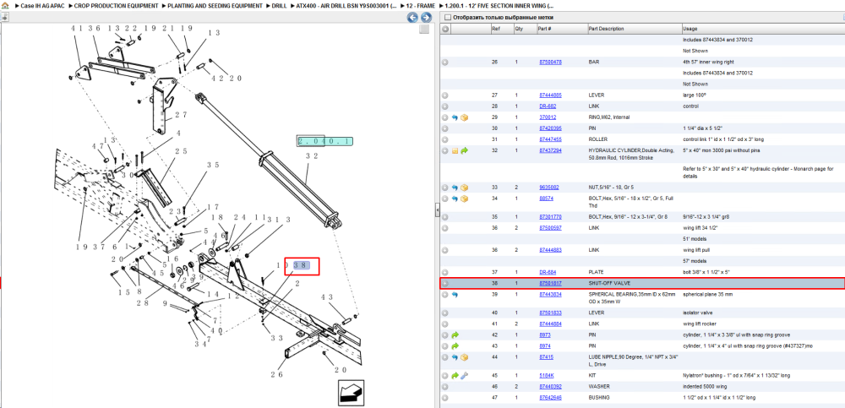The height and width of the screenshot is (408, 845).
Task: Open part number link 87500597
Action: 550,228
